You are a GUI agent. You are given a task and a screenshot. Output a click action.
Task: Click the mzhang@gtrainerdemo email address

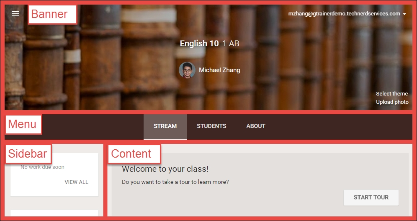pos(344,14)
